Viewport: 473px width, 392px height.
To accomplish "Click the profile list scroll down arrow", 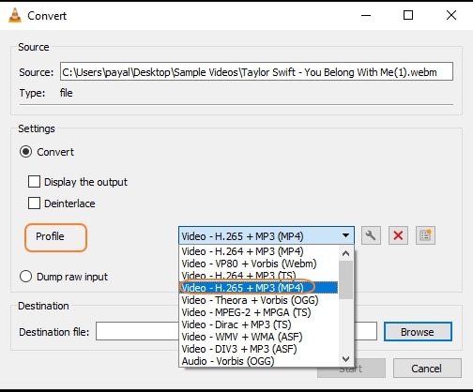I will click(x=345, y=359).
